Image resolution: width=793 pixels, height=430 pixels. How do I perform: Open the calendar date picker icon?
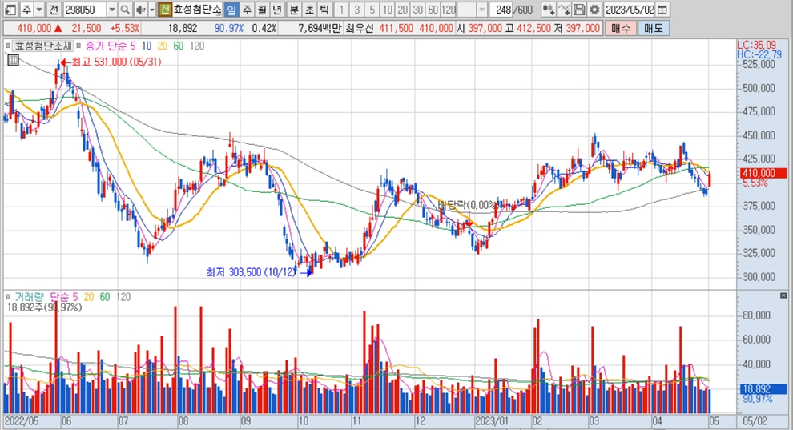662,10
